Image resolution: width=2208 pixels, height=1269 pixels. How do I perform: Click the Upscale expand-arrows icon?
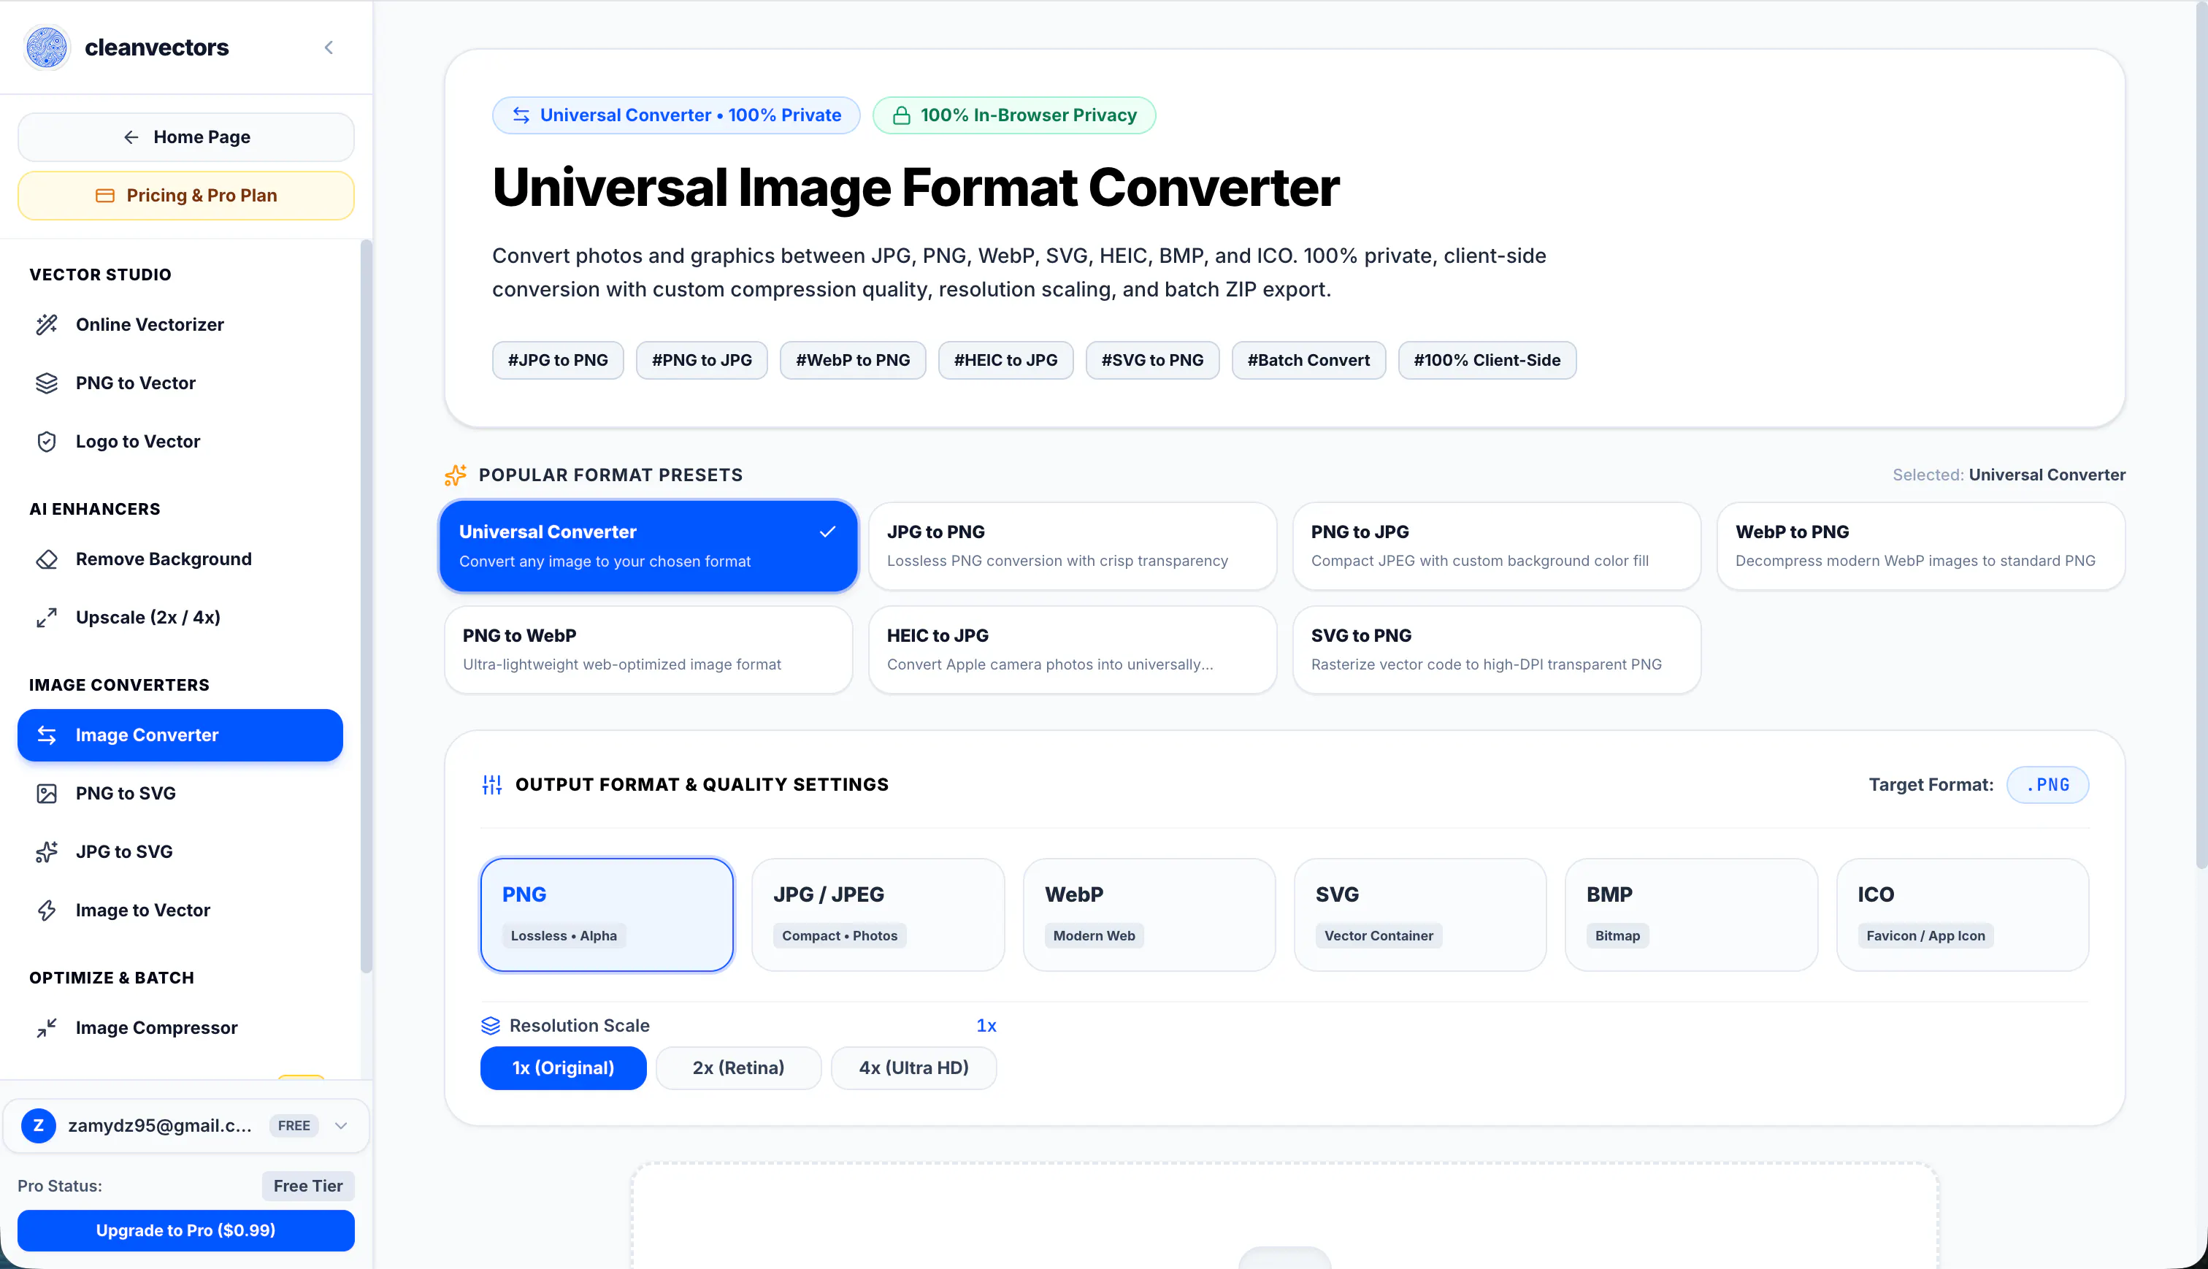coord(47,617)
